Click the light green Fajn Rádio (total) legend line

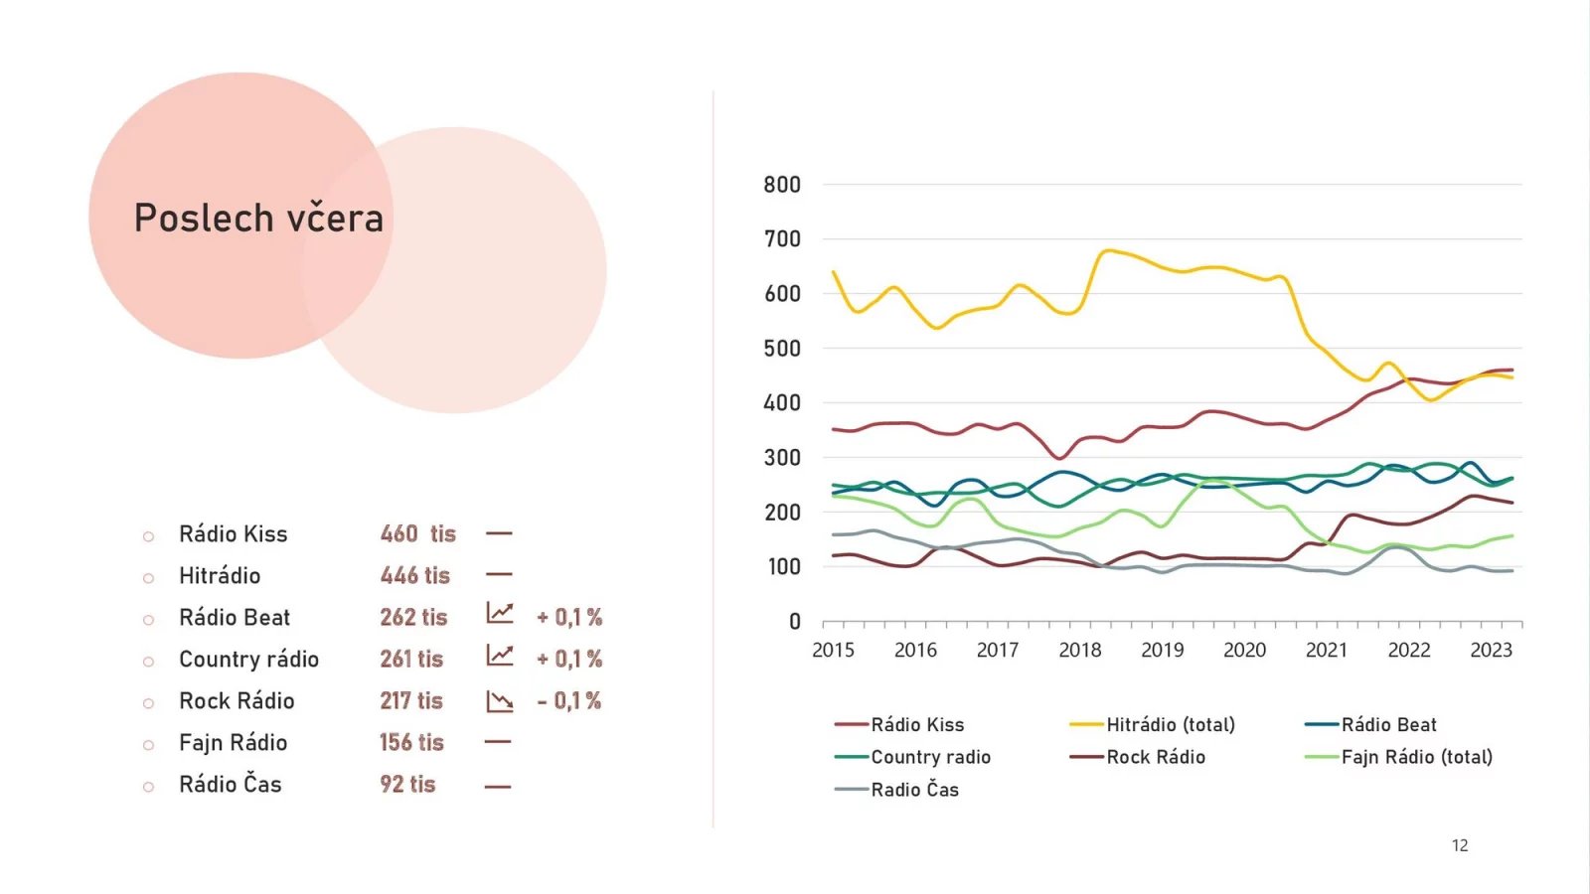coord(1321,757)
